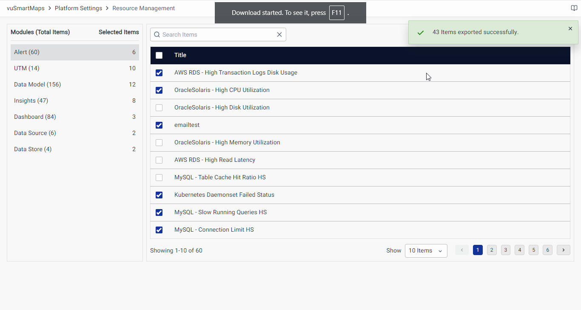The height and width of the screenshot is (310, 581).
Task: Go to page 6 of alerts
Action: coord(547,250)
